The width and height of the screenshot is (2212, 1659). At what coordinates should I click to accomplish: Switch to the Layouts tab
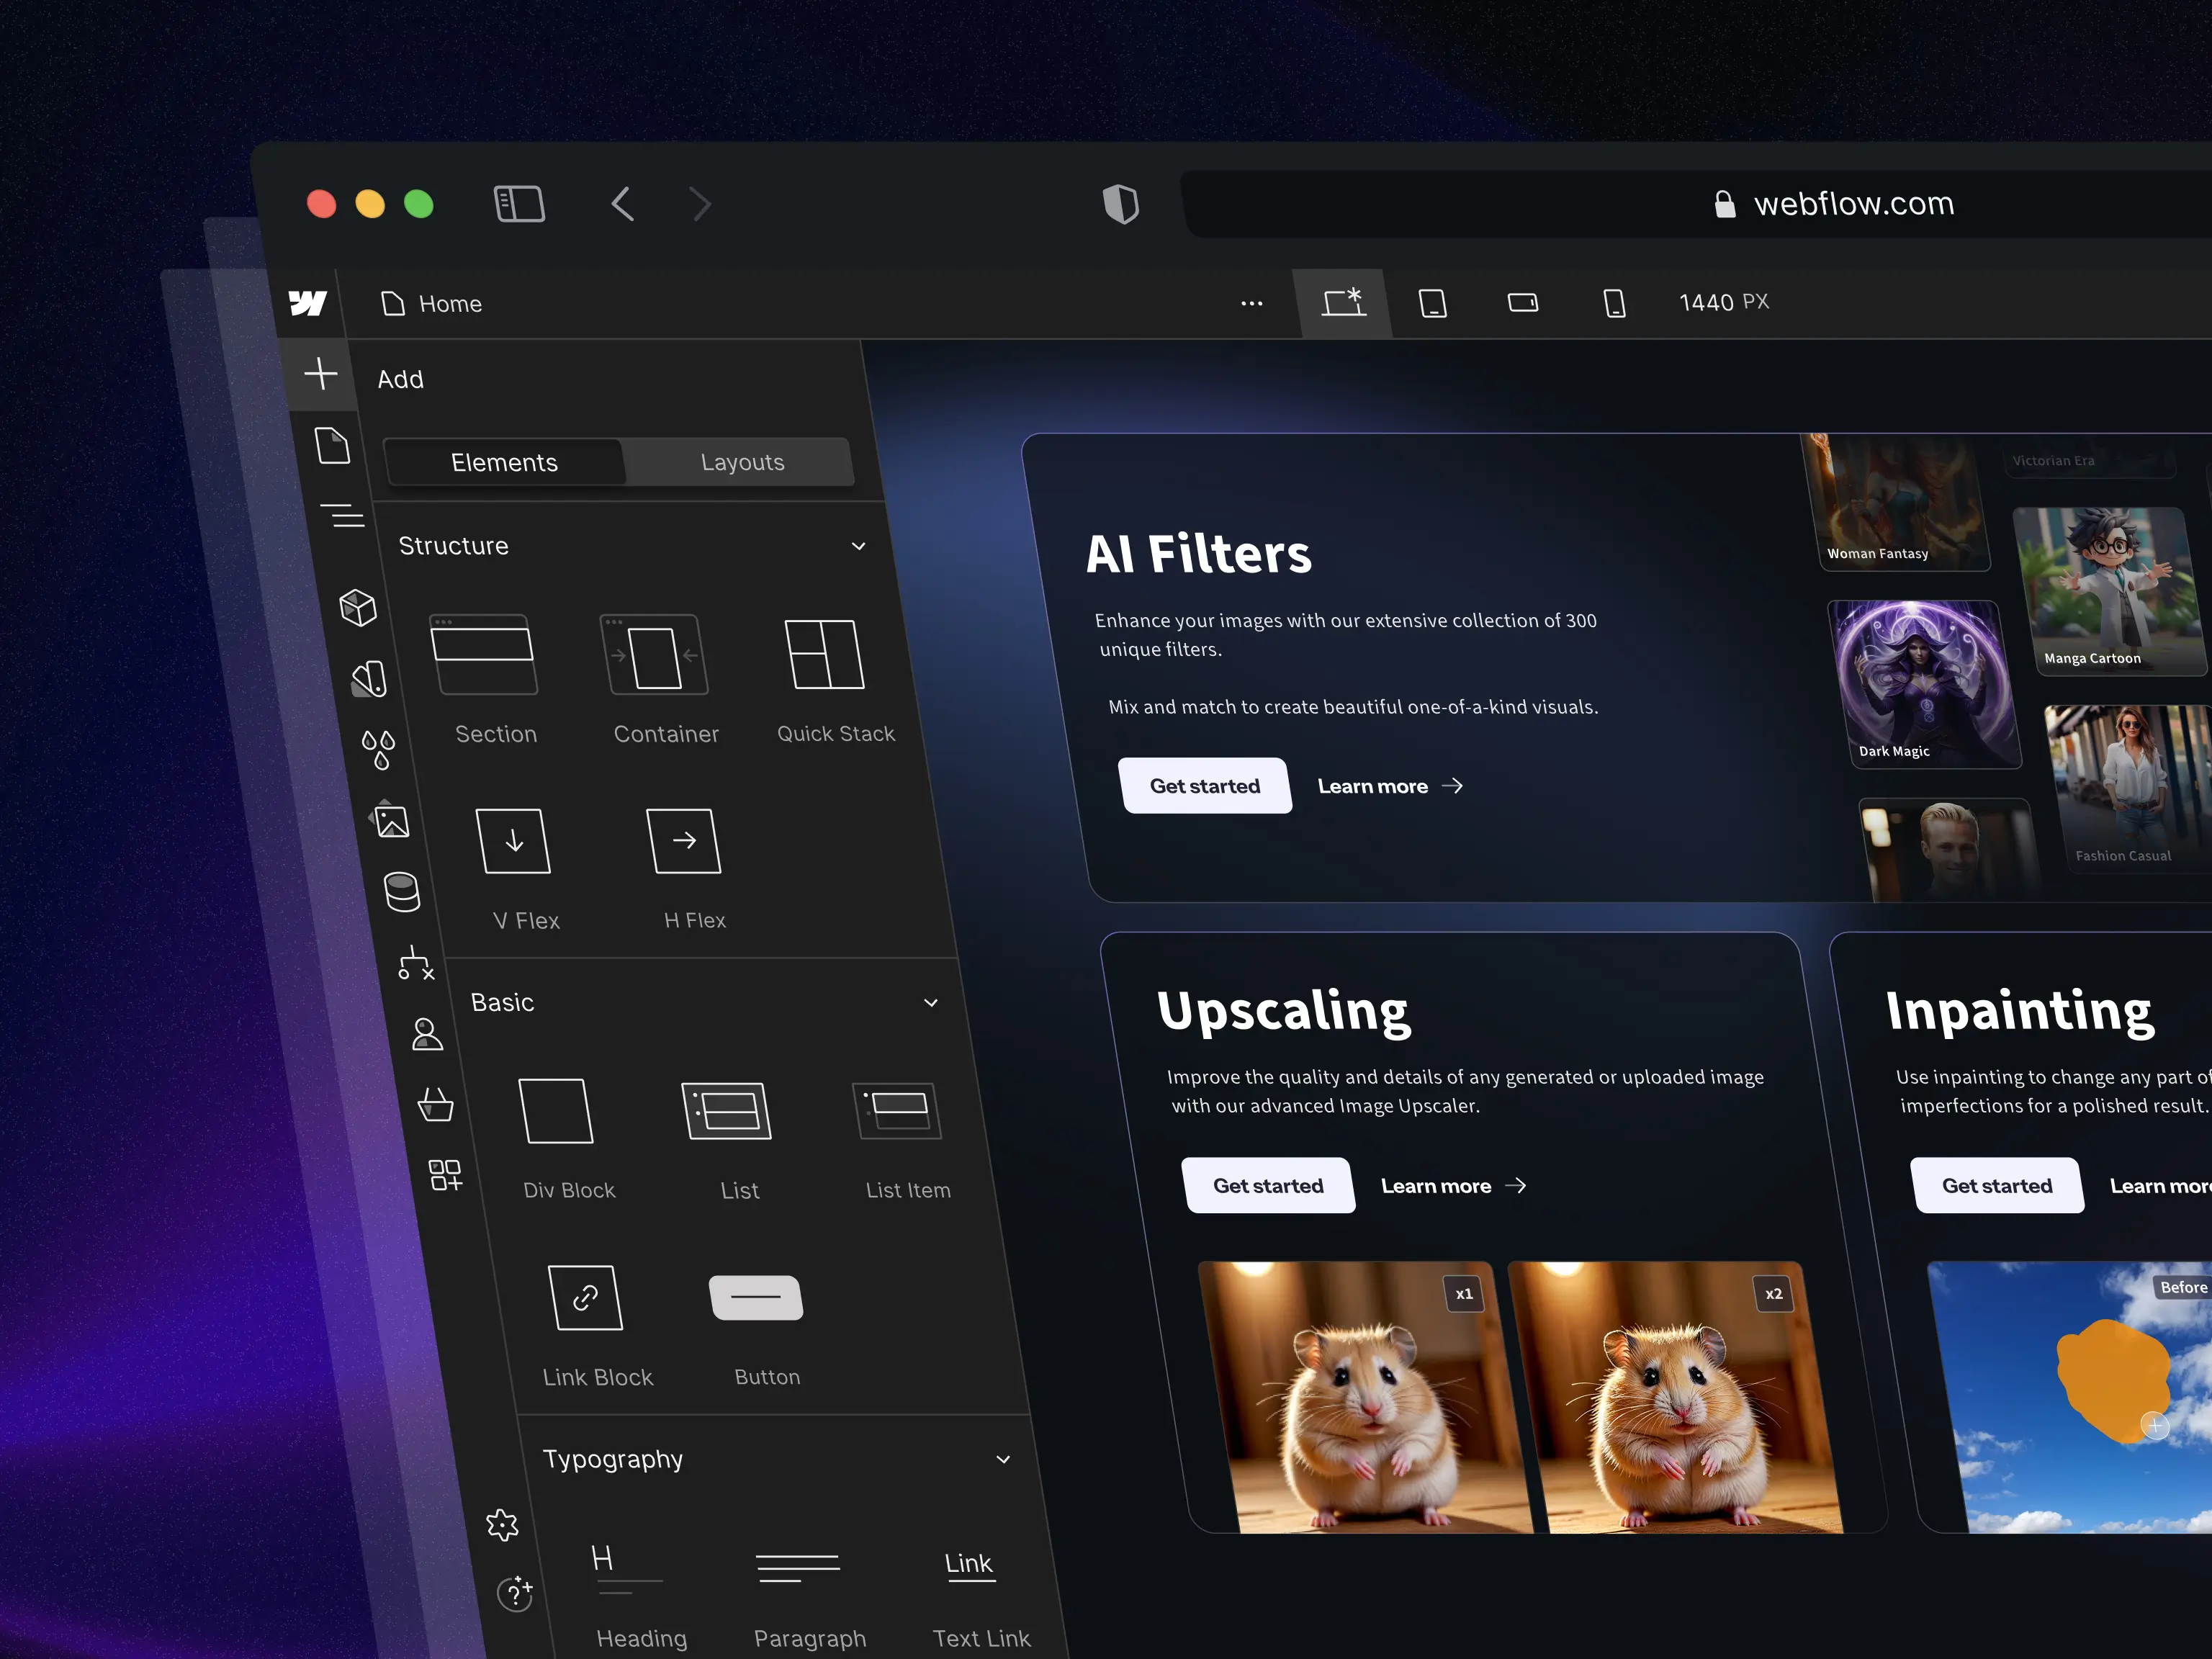click(742, 462)
